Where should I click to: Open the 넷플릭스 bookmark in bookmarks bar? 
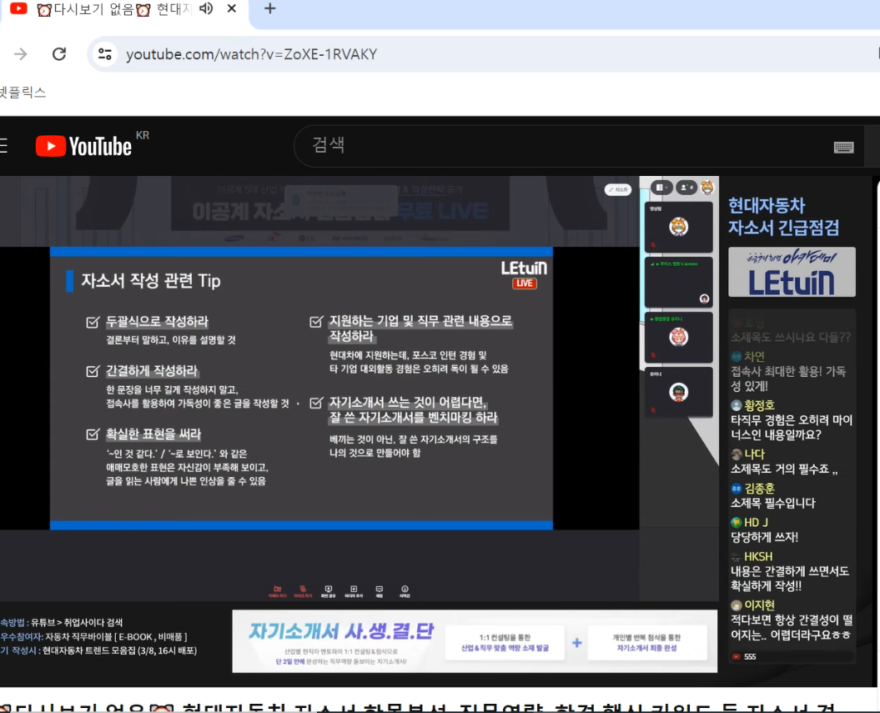click(23, 93)
